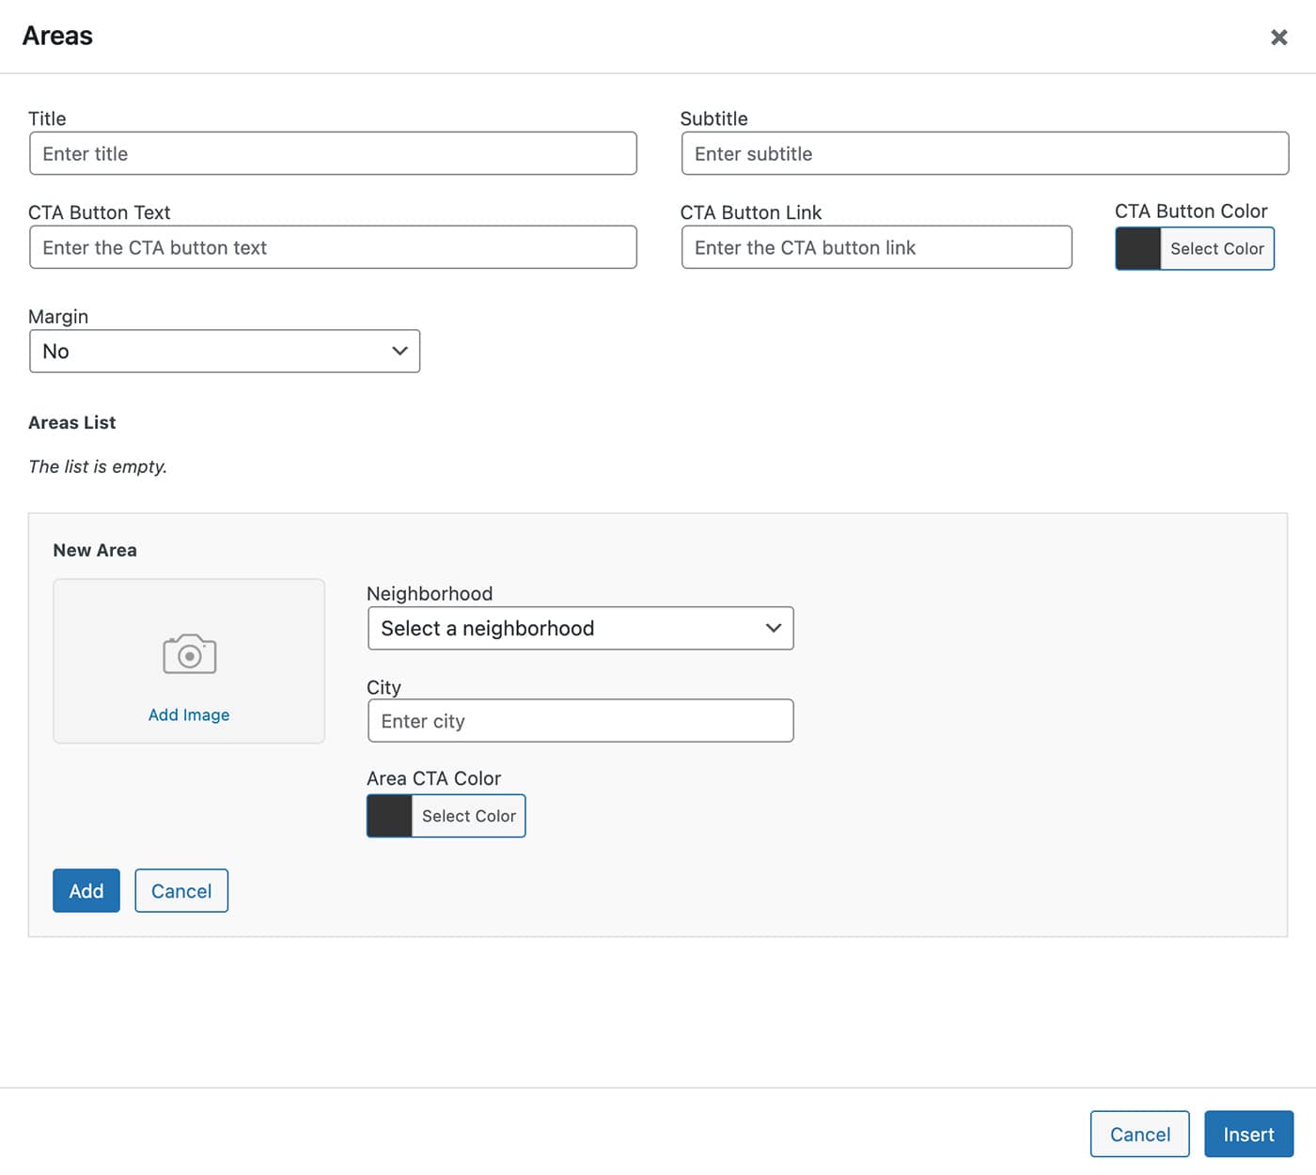
Task: Click the dark swatch under CTA Button Color
Action: (x=1138, y=249)
